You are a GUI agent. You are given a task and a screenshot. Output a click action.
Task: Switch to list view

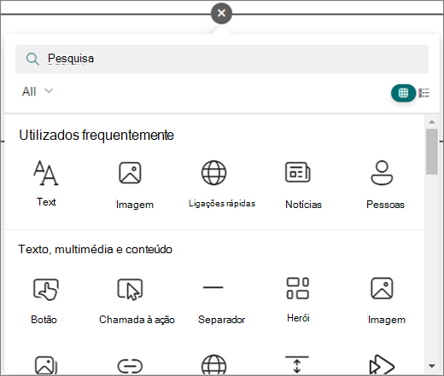point(424,93)
